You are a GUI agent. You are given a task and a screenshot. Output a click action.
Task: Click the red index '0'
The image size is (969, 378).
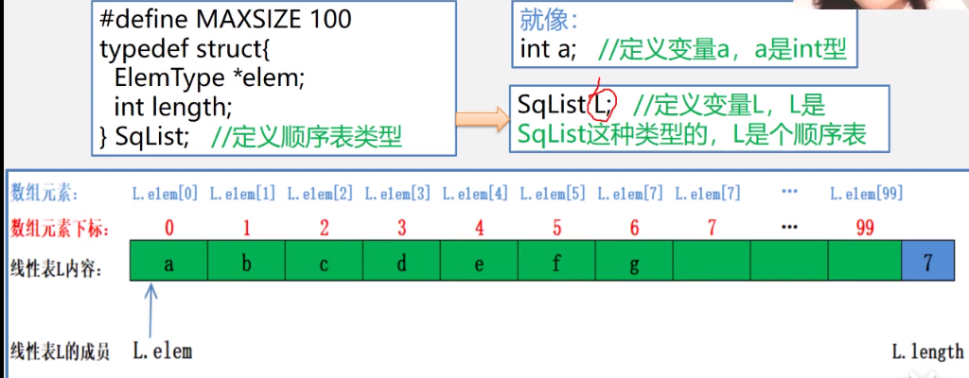coord(168,229)
